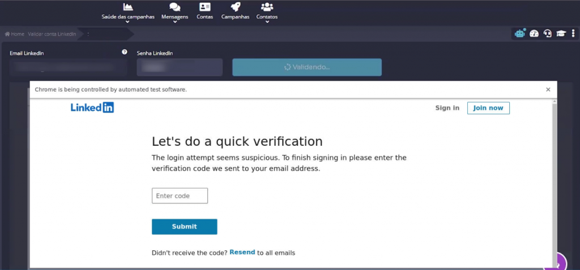Click the Join now button

[488, 108]
